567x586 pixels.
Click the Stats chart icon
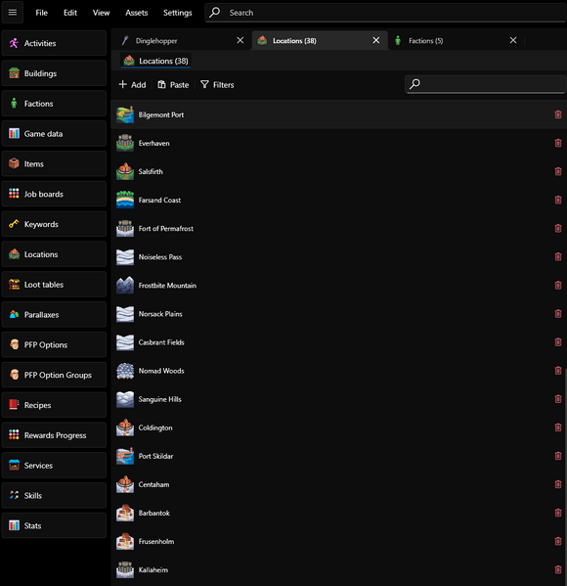point(15,525)
